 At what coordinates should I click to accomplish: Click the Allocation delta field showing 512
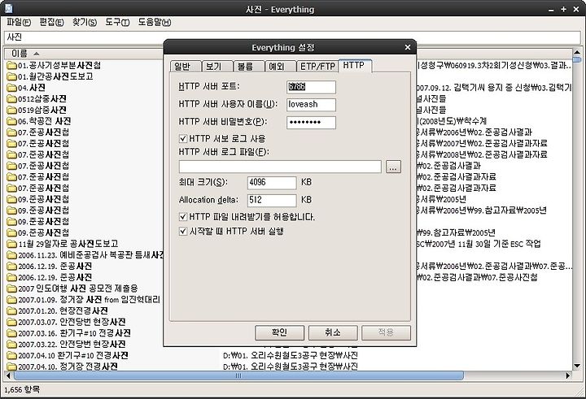coord(272,200)
